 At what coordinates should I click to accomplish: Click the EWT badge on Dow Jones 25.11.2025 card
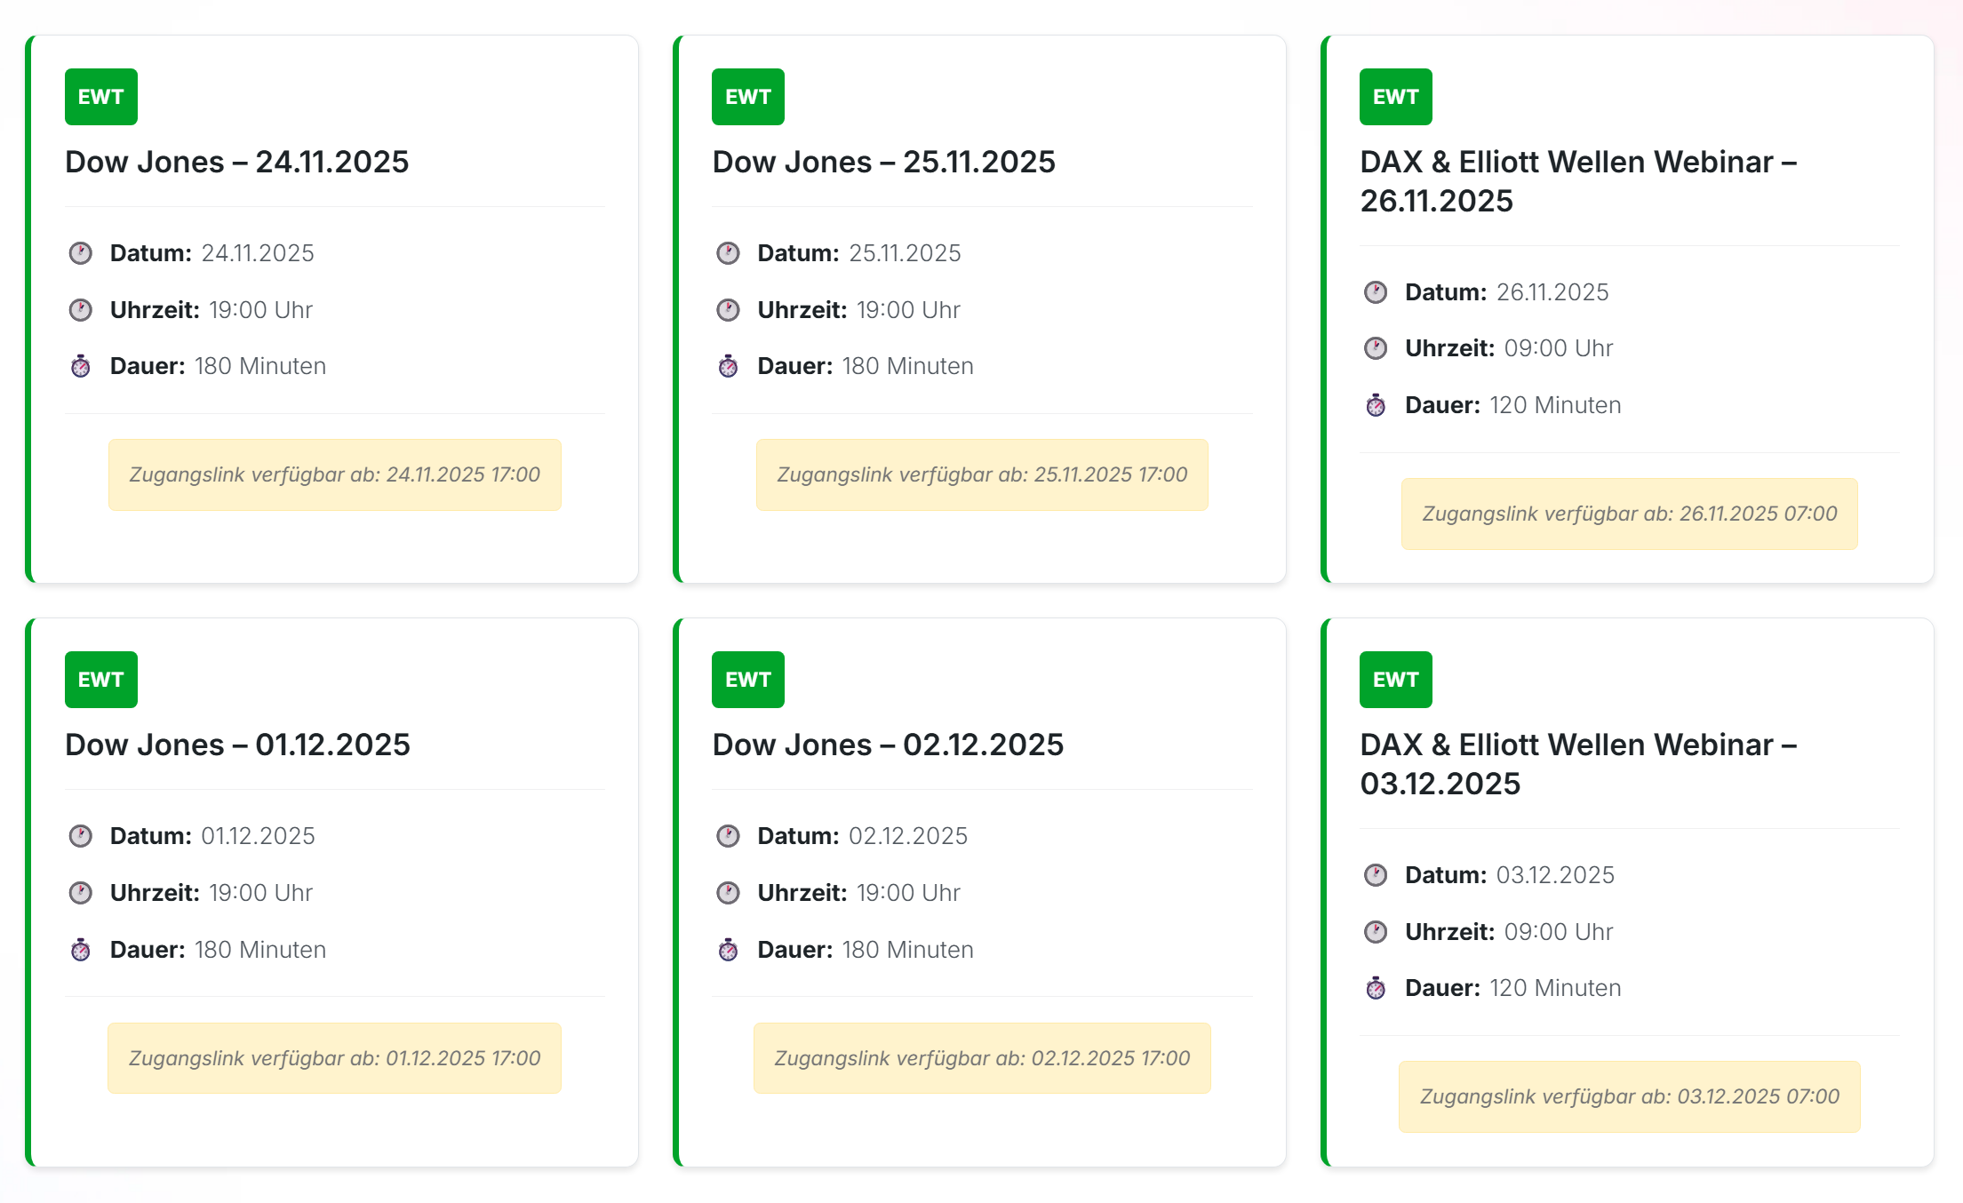click(x=747, y=97)
